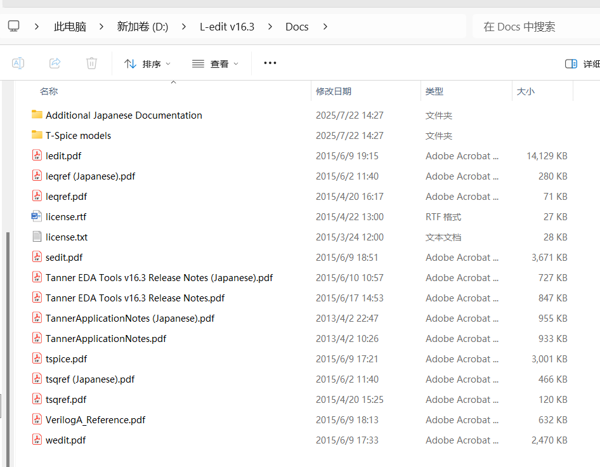Expand chevron after L-edit v16.3
The height and width of the screenshot is (467, 600).
pyautogui.click(x=270, y=27)
